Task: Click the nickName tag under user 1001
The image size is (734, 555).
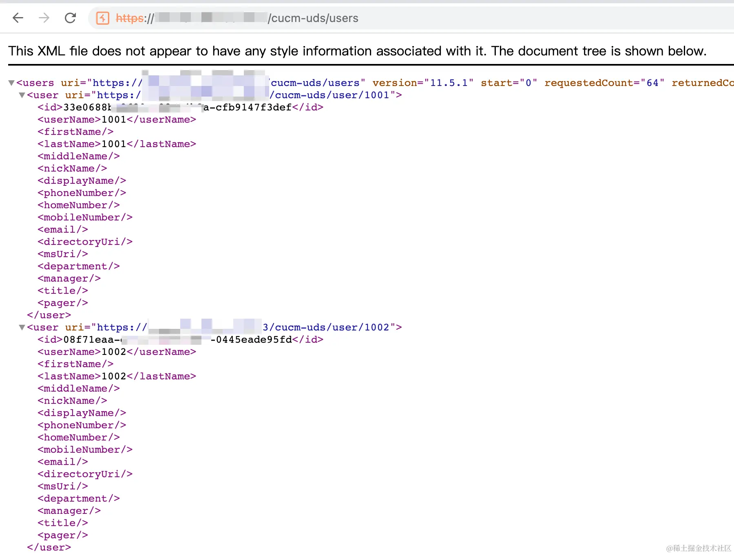Action: point(72,169)
